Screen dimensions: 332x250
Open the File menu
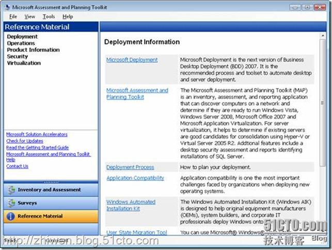click(13, 17)
